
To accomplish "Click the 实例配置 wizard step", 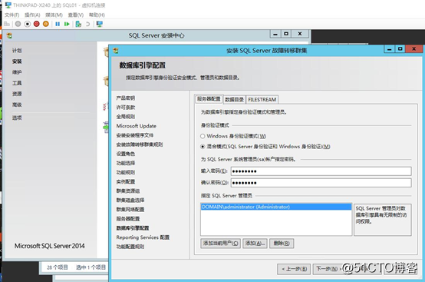I will click(x=126, y=181).
